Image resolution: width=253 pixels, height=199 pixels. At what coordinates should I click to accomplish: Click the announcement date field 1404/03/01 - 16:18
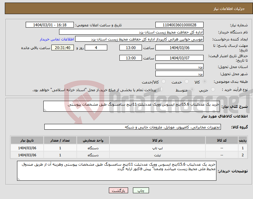click(50, 25)
